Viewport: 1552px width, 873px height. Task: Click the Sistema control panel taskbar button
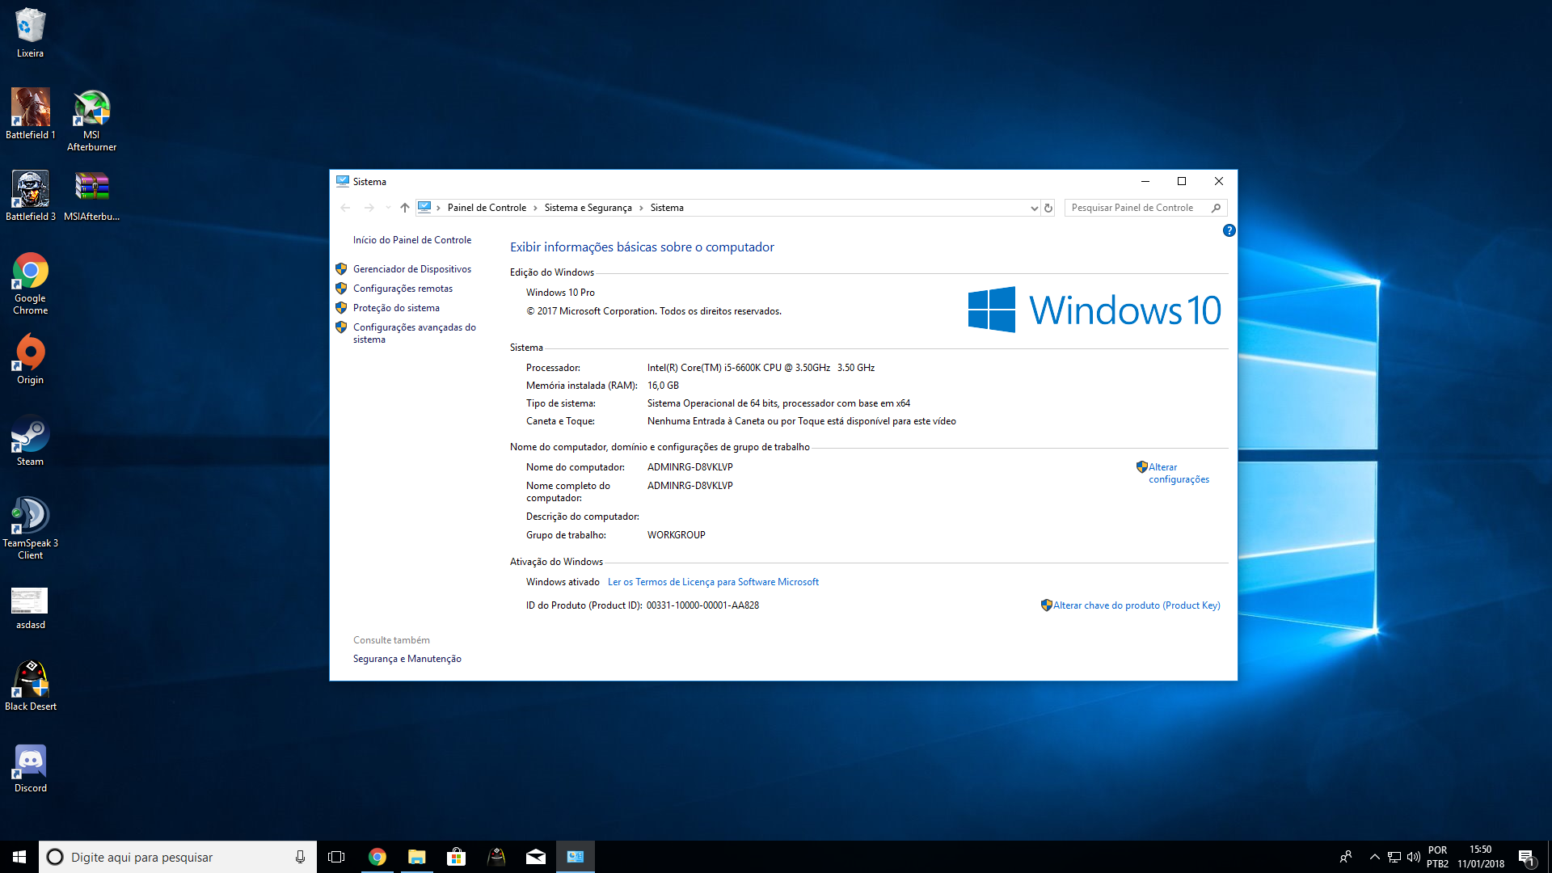(x=576, y=857)
